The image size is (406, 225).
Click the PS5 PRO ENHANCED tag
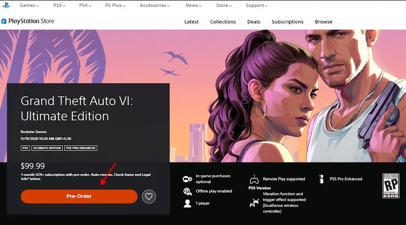81,148
